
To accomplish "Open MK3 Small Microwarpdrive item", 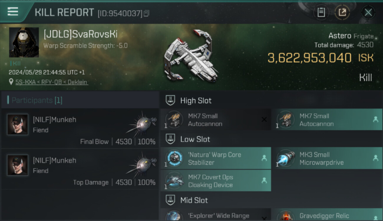I will click(327, 158).
